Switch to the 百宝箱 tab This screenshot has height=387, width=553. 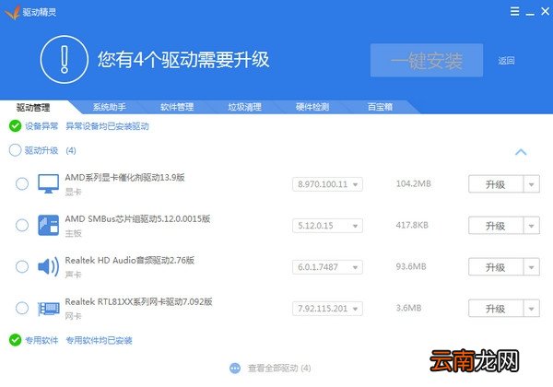380,107
